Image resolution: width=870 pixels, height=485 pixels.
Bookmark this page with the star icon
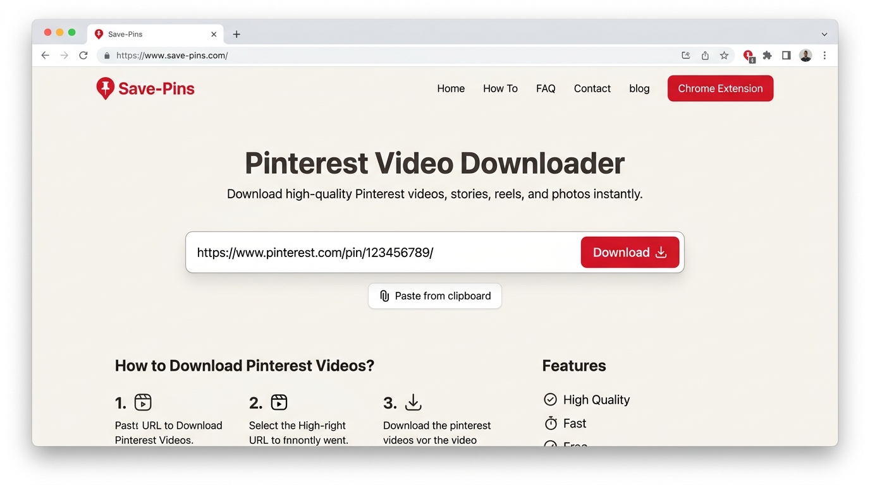pos(724,56)
